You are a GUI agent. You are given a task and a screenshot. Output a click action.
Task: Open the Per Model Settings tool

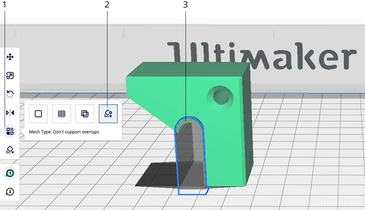(x=10, y=131)
